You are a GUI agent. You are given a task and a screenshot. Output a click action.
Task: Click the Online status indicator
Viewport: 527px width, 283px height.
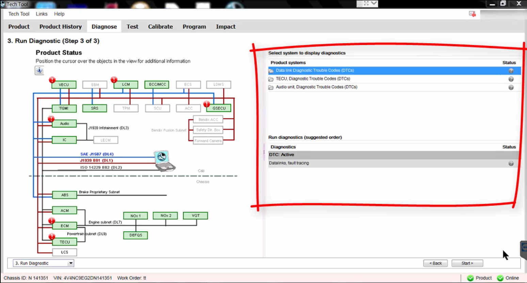pyautogui.click(x=508, y=278)
